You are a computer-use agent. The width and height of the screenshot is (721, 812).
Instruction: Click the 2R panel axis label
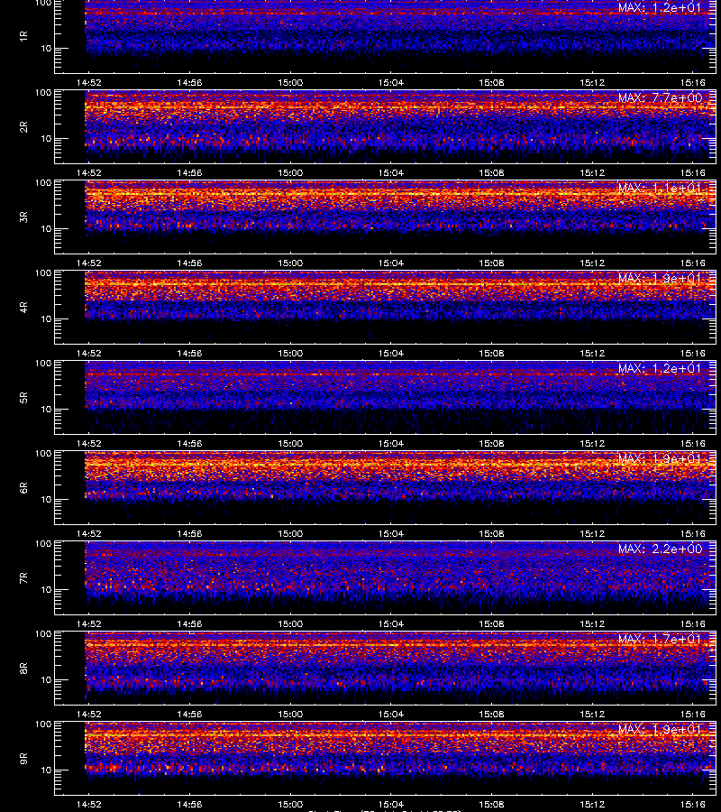tap(23, 127)
